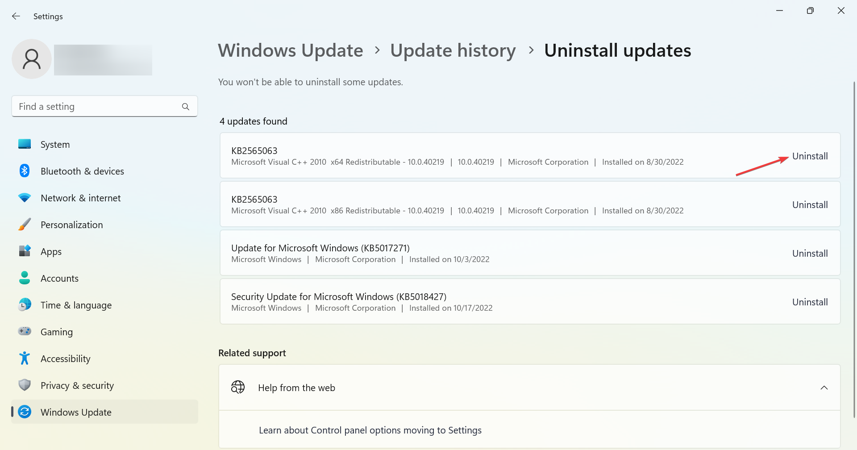
Task: Open Learn about Control panel options link
Action: [370, 430]
